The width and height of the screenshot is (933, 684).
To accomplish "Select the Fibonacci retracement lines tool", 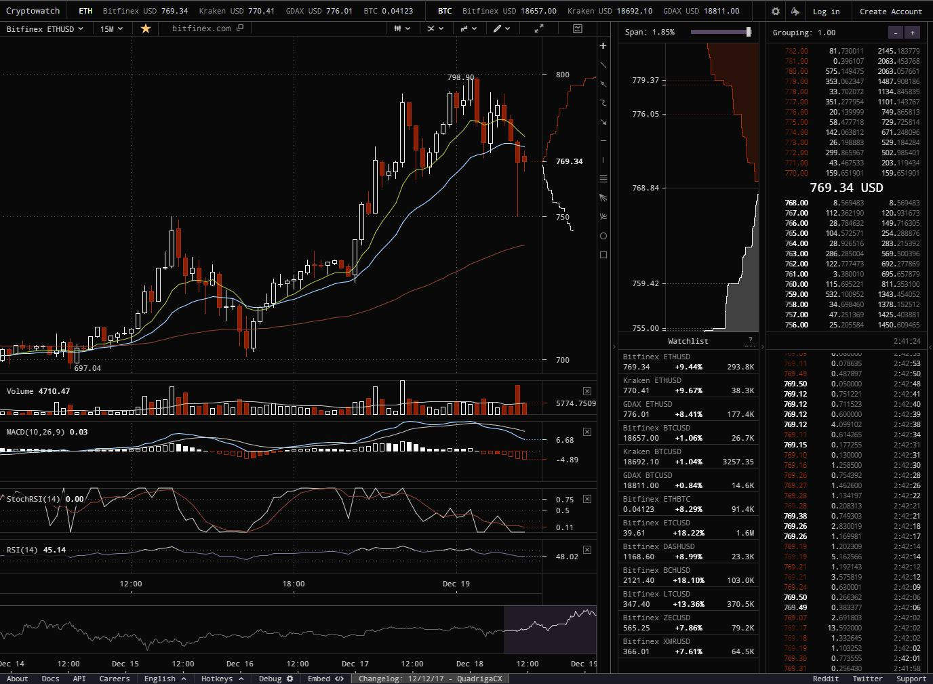I will [x=603, y=179].
